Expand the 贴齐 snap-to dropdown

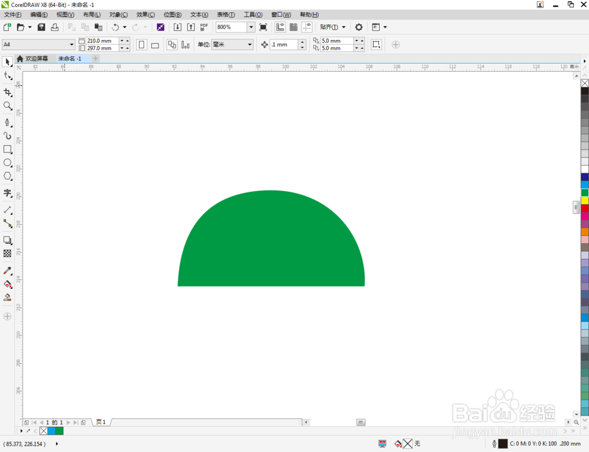point(344,27)
